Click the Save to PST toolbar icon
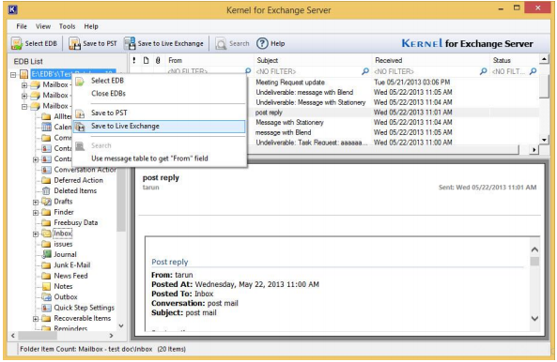The image size is (557, 362). (x=74, y=44)
